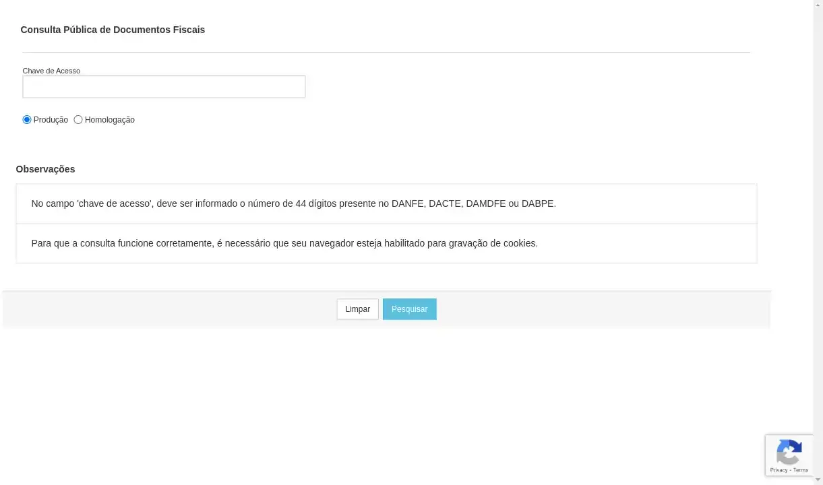Click the Observações section heading
This screenshot has width=823, height=485.
(45, 169)
